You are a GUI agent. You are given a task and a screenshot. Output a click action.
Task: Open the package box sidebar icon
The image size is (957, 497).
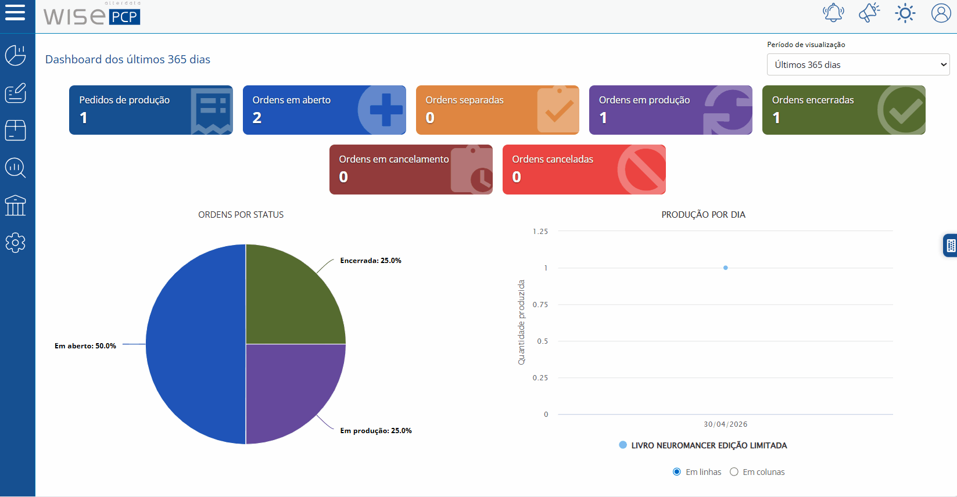tap(16, 130)
